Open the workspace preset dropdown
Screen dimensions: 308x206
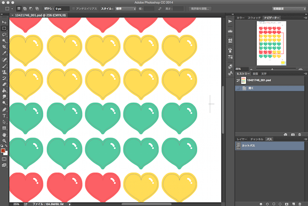(289, 9)
